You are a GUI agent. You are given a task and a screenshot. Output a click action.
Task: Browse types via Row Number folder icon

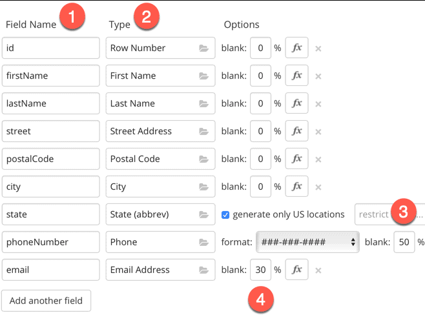pyautogui.click(x=204, y=48)
